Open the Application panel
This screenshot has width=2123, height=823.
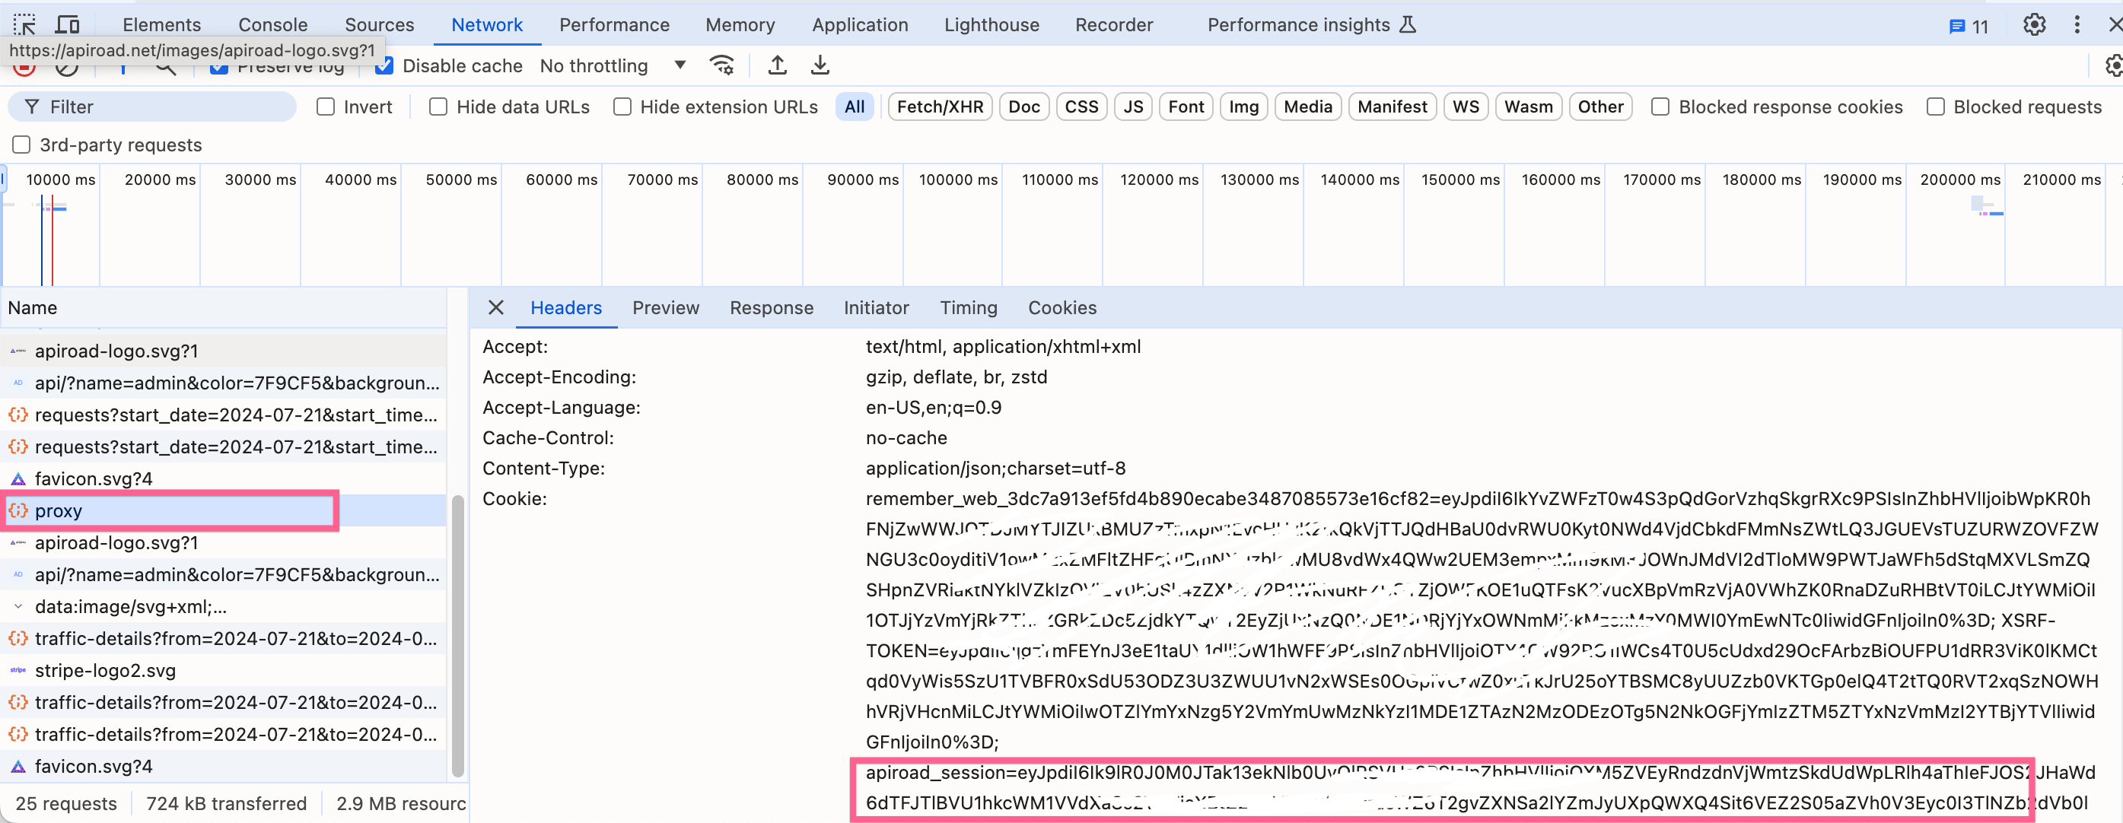pos(860,24)
